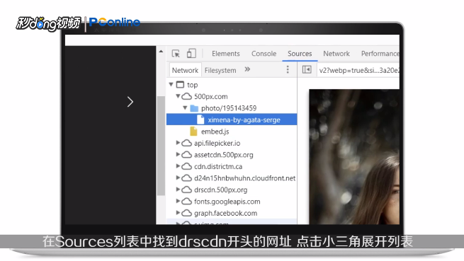The width and height of the screenshot is (464, 261).
Task: Click the photo/195143459 folder icon
Action: (x=194, y=108)
